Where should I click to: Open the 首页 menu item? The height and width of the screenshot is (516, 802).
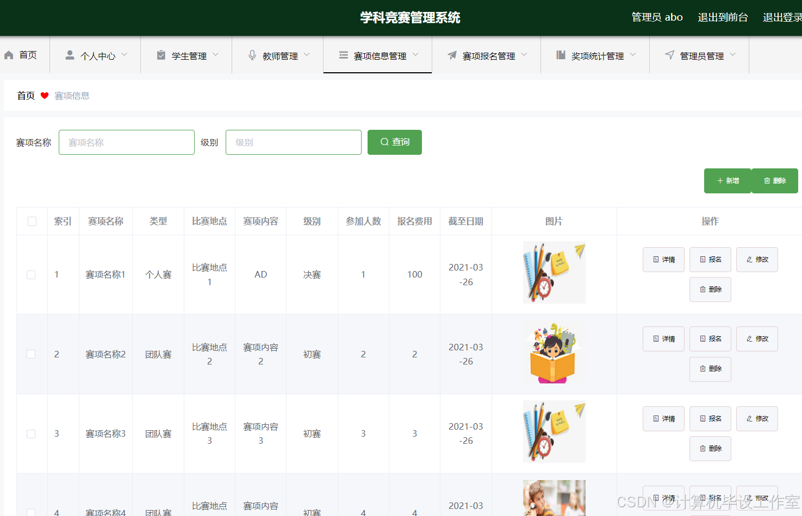(24, 55)
